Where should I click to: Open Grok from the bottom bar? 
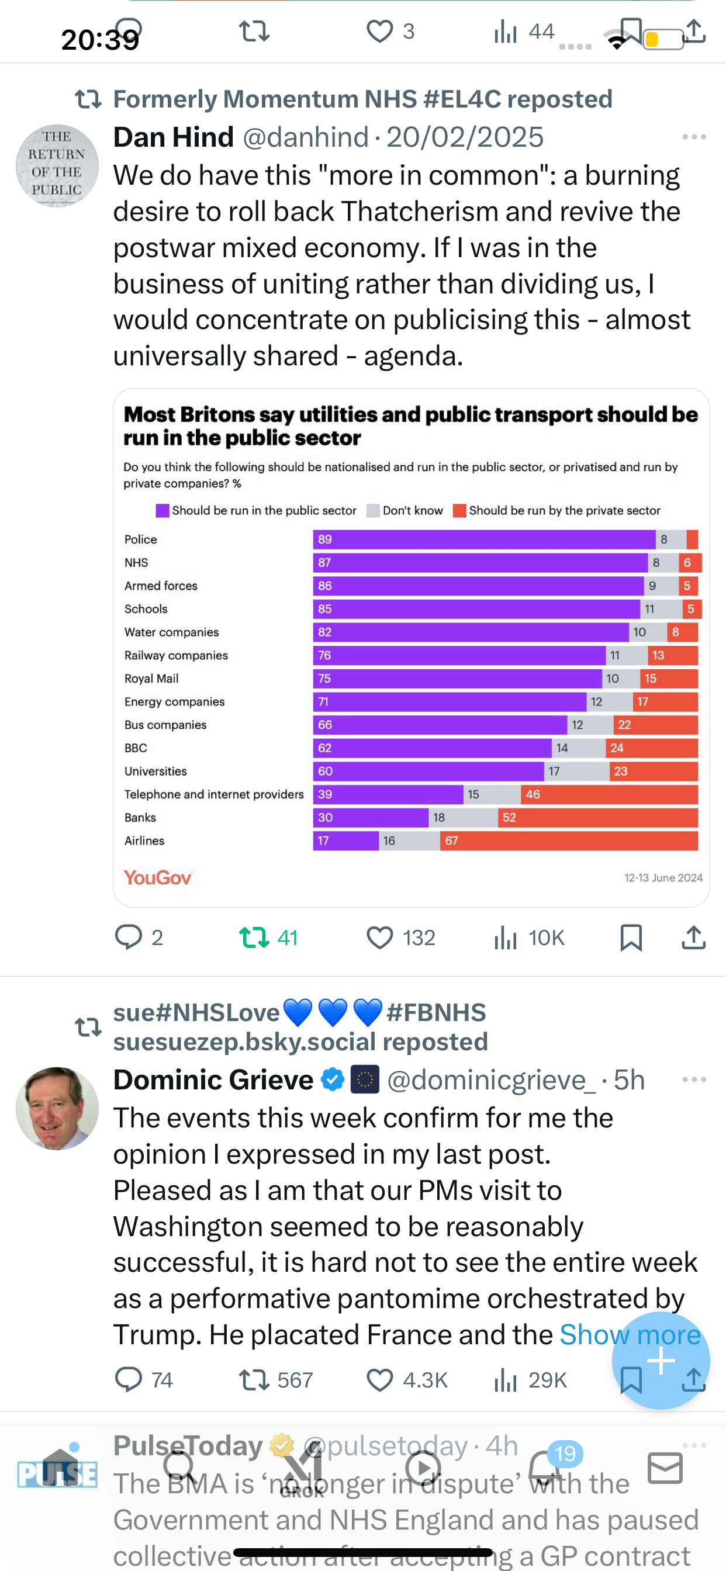coord(302,1470)
